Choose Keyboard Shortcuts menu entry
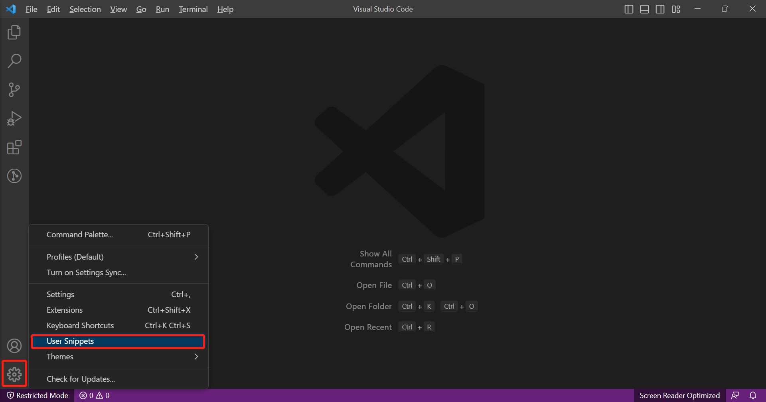Screen dimensions: 766x402 click(118, 325)
